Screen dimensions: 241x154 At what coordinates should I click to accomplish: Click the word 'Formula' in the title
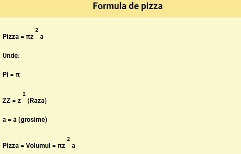(x=110, y=6)
